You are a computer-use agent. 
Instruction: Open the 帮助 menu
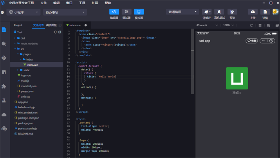click(108, 3)
